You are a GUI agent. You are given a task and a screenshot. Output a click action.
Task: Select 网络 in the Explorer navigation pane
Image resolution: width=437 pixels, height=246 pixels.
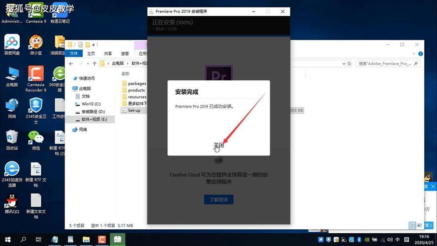point(80,129)
